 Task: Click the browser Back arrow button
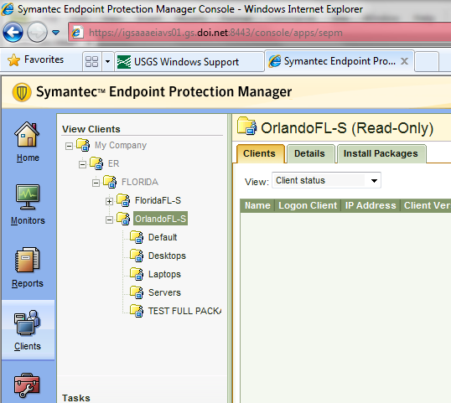(x=13, y=32)
